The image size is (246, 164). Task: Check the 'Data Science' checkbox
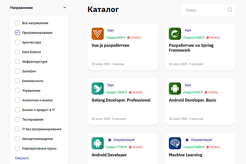18,52
